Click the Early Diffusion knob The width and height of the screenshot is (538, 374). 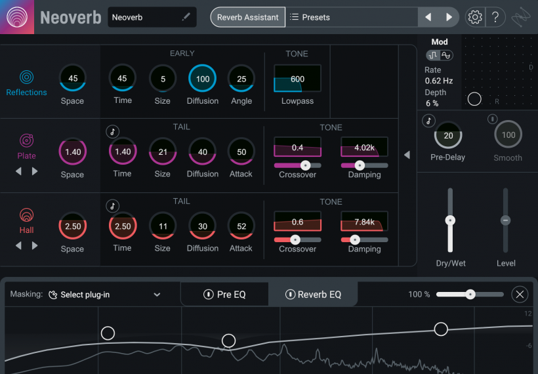click(203, 79)
